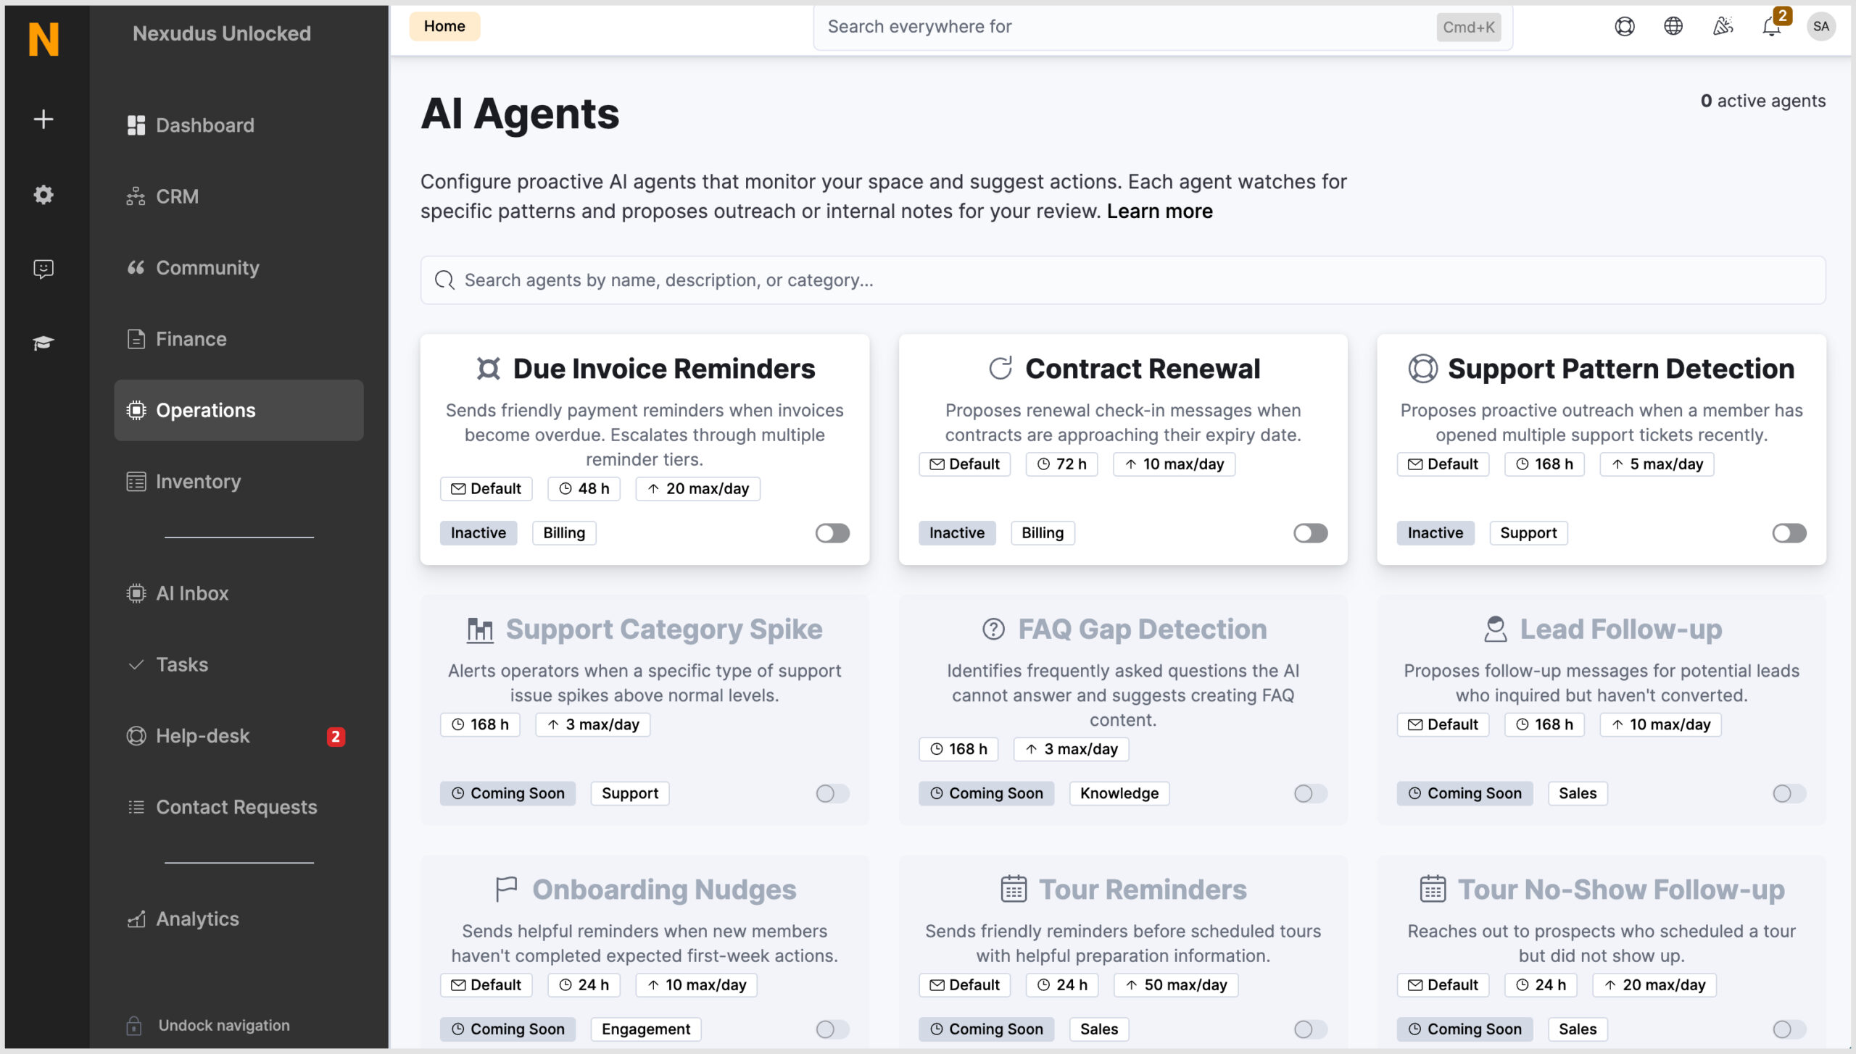Image resolution: width=1856 pixels, height=1054 pixels.
Task: Enable the Support Pattern Detection toggle
Action: [x=1789, y=533]
